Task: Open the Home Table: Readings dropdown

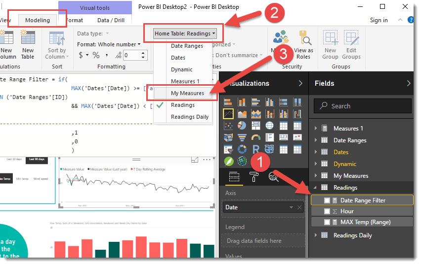Action: pos(185,33)
